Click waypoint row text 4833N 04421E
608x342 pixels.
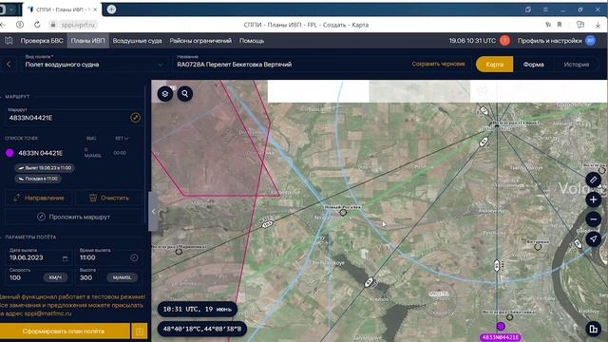click(x=40, y=153)
